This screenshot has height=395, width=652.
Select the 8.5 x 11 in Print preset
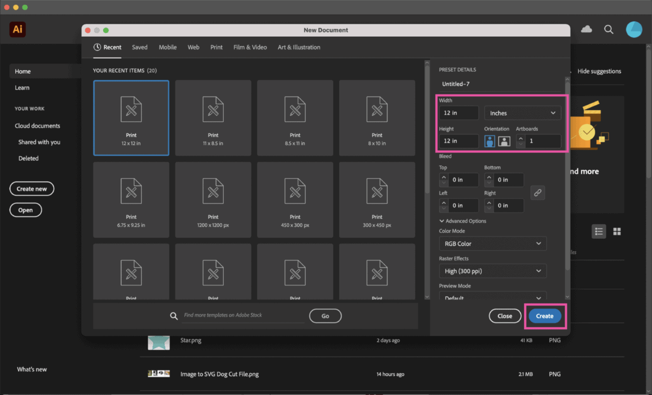click(294, 118)
